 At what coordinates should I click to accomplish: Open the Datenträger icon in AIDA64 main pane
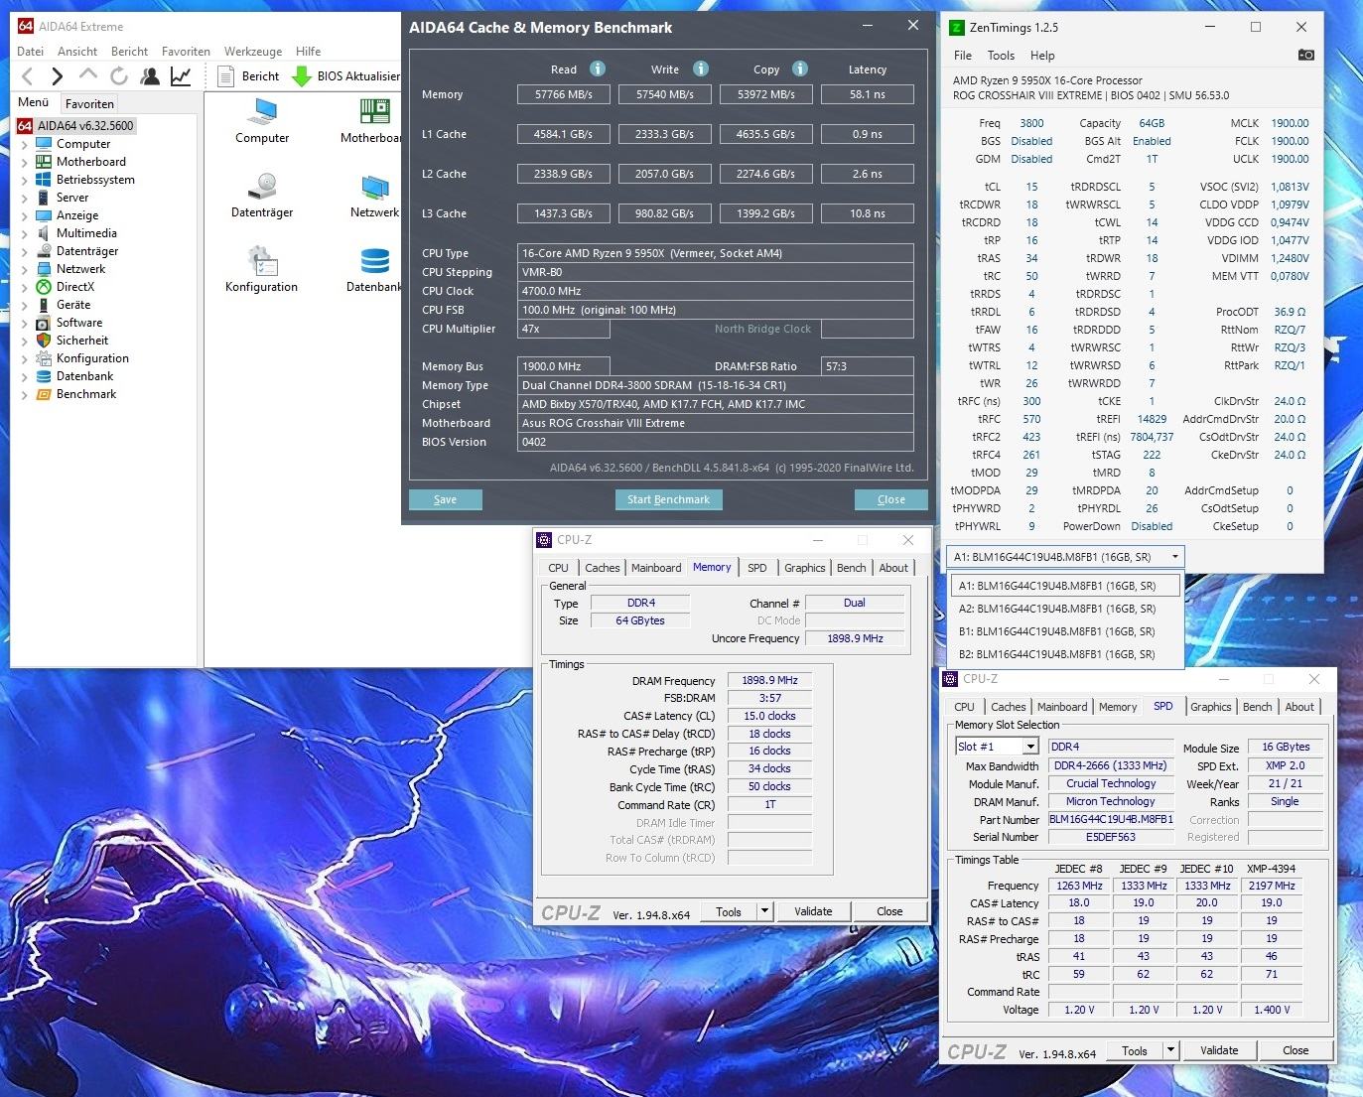(262, 196)
